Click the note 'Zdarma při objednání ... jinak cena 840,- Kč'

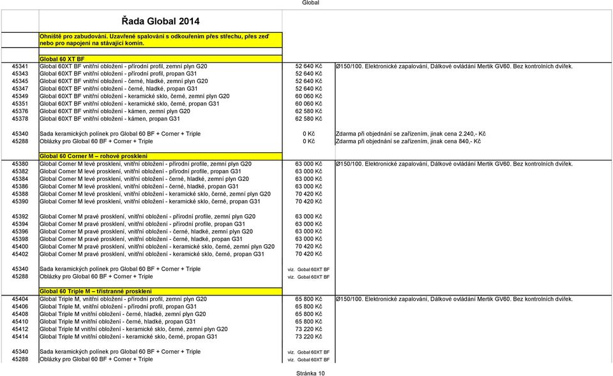coord(408,141)
